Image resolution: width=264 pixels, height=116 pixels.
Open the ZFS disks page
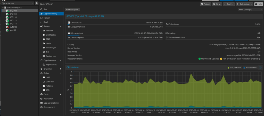coord(48,90)
